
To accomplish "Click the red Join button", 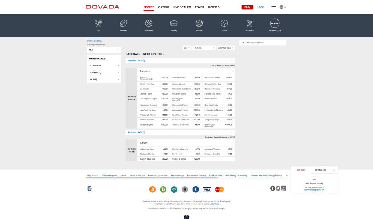I will 247,7.
